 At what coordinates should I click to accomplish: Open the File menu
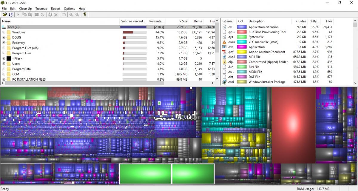coord(4,9)
